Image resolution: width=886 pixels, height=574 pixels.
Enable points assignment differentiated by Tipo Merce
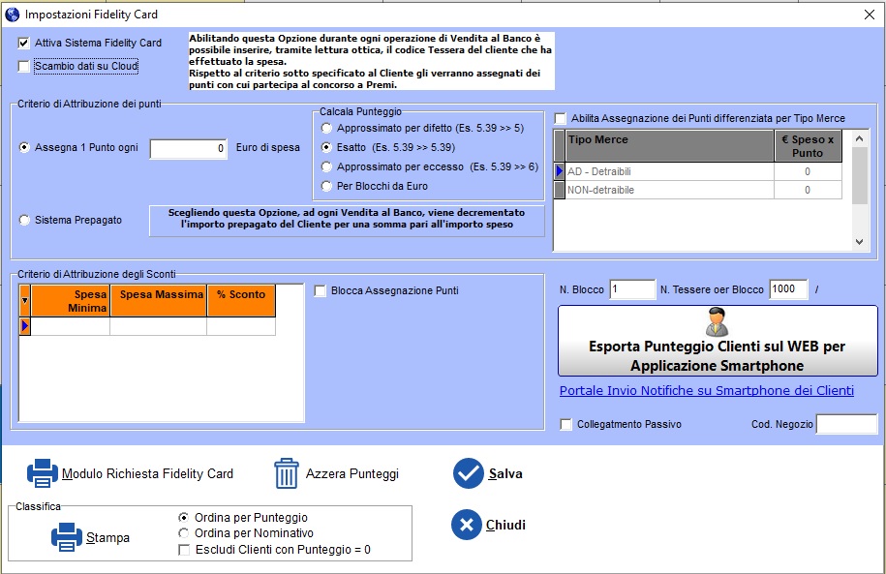point(560,118)
